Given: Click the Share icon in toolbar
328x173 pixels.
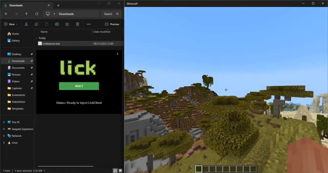Looking at the screenshot, I should coord(67,24).
